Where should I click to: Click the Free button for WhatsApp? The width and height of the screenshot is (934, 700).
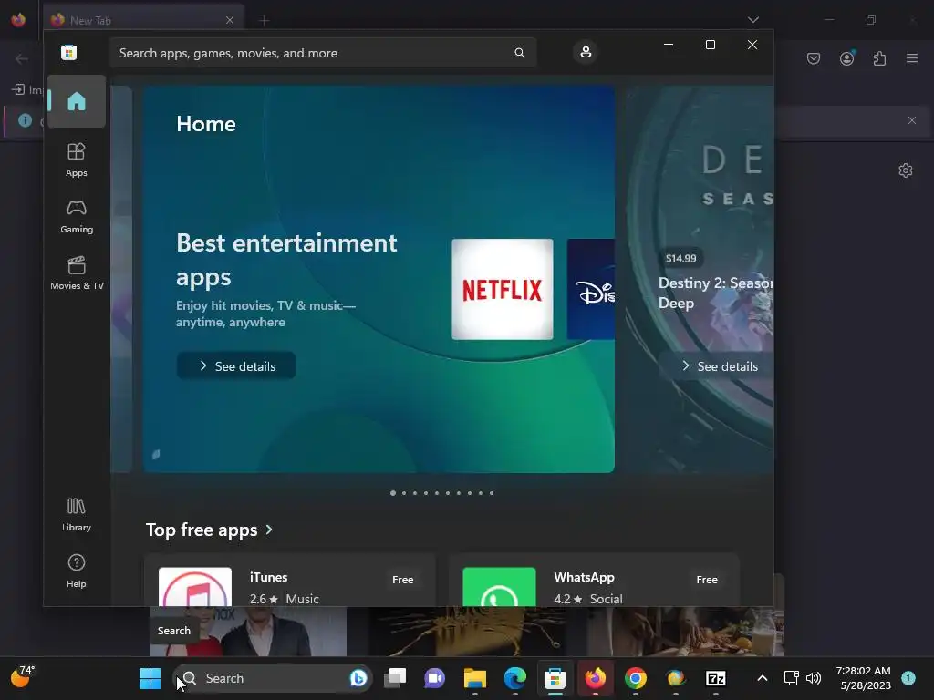(x=707, y=580)
